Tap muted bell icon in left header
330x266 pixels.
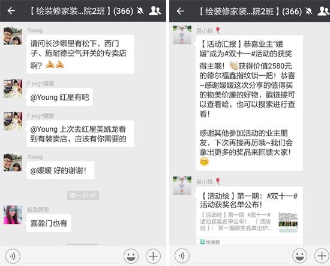[x=140, y=11]
